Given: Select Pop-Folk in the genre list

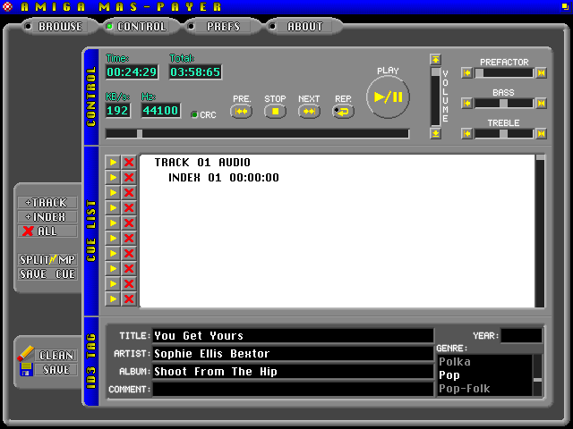Looking at the screenshot, I should (483, 389).
